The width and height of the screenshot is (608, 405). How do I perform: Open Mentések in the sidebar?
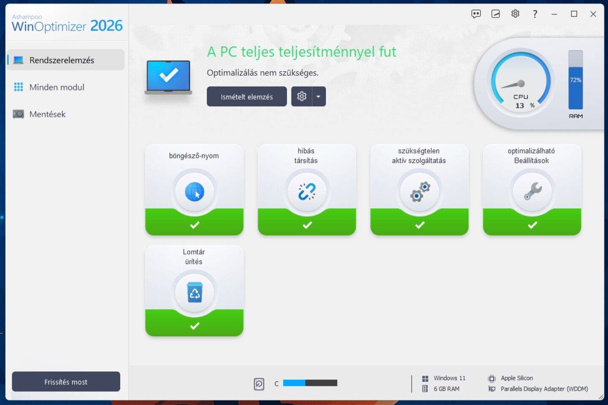(66, 114)
